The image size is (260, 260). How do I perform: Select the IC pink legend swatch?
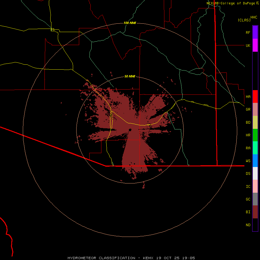(255, 186)
